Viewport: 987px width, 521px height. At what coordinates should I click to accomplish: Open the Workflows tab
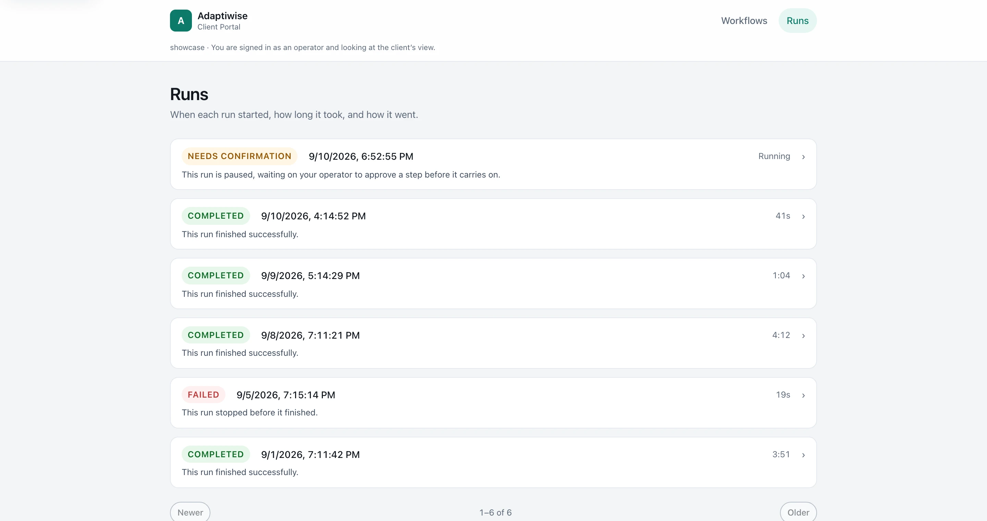tap(744, 21)
